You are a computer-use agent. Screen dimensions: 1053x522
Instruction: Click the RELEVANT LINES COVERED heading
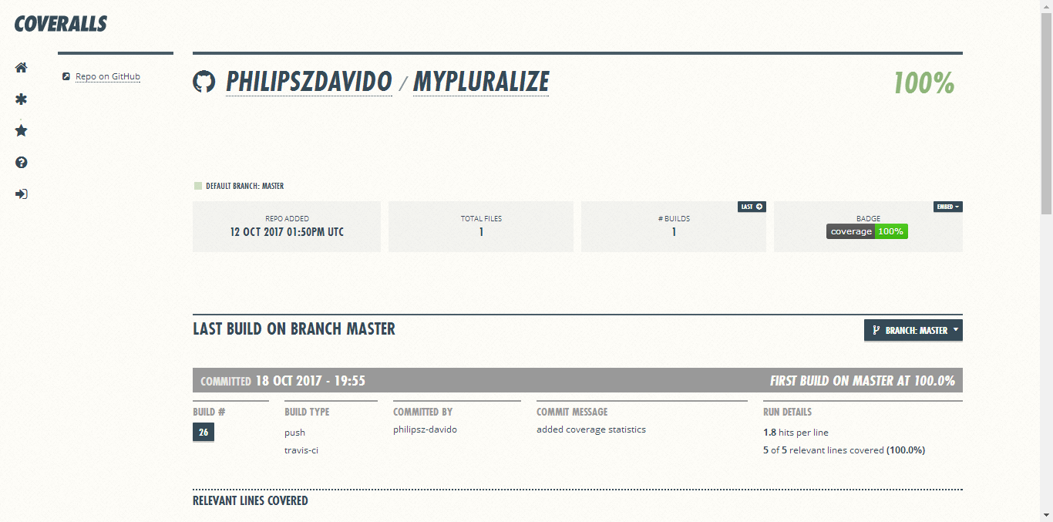251,501
